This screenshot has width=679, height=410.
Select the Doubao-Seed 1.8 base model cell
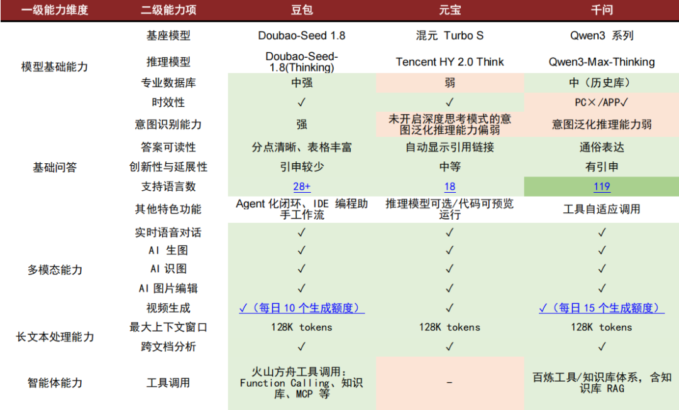pos(302,36)
